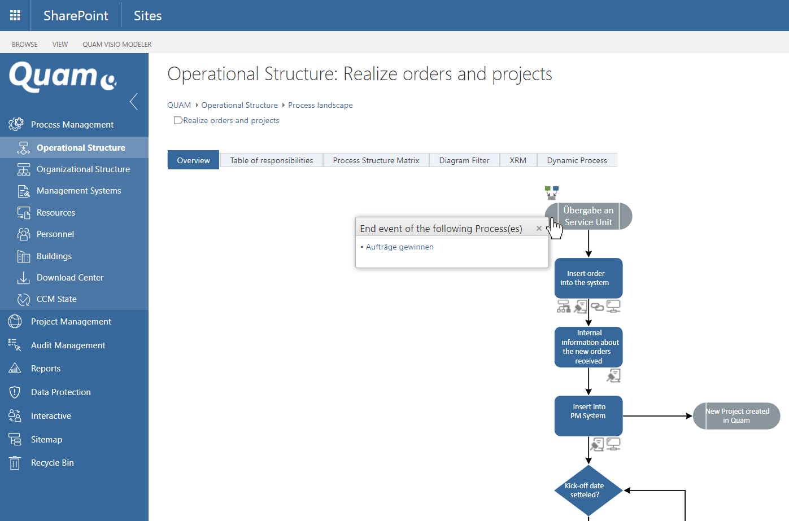Switch to Table of responsibilities tab
The height and width of the screenshot is (521, 789).
tap(272, 160)
